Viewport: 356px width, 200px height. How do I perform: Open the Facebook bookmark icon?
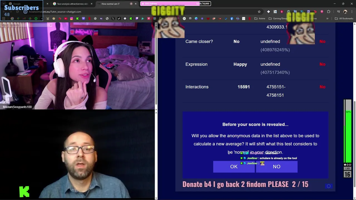(232, 19)
